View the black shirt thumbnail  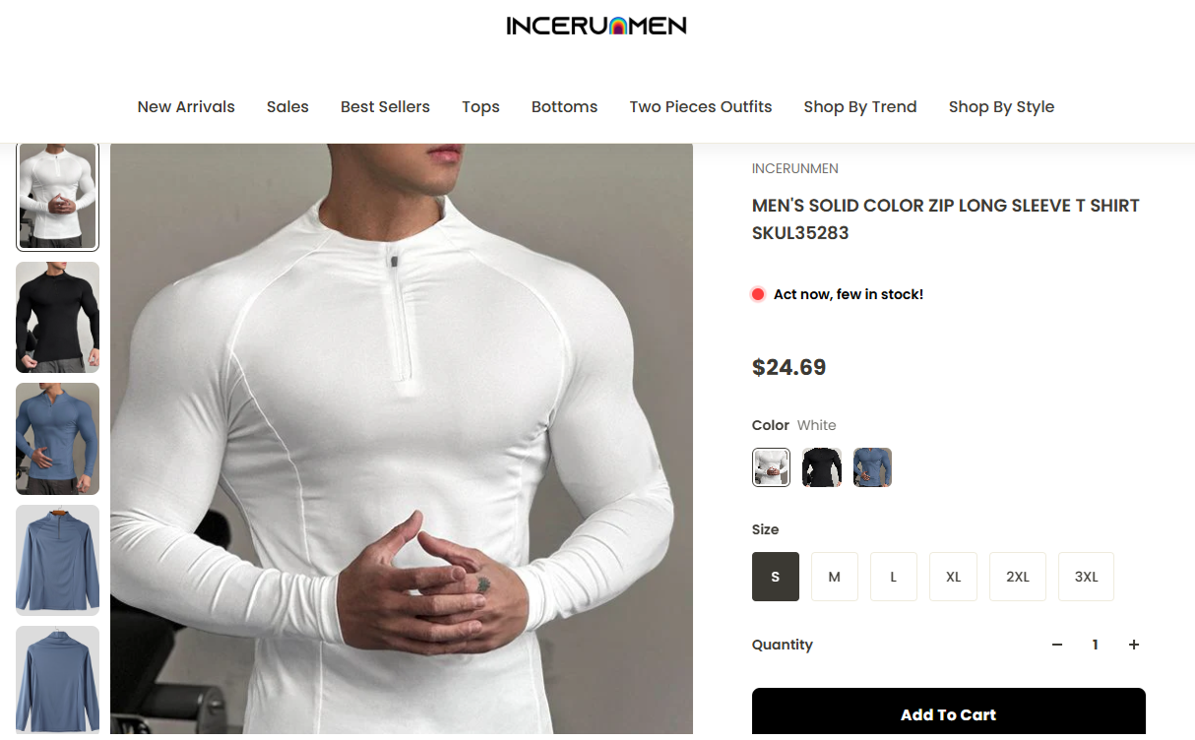(x=57, y=317)
